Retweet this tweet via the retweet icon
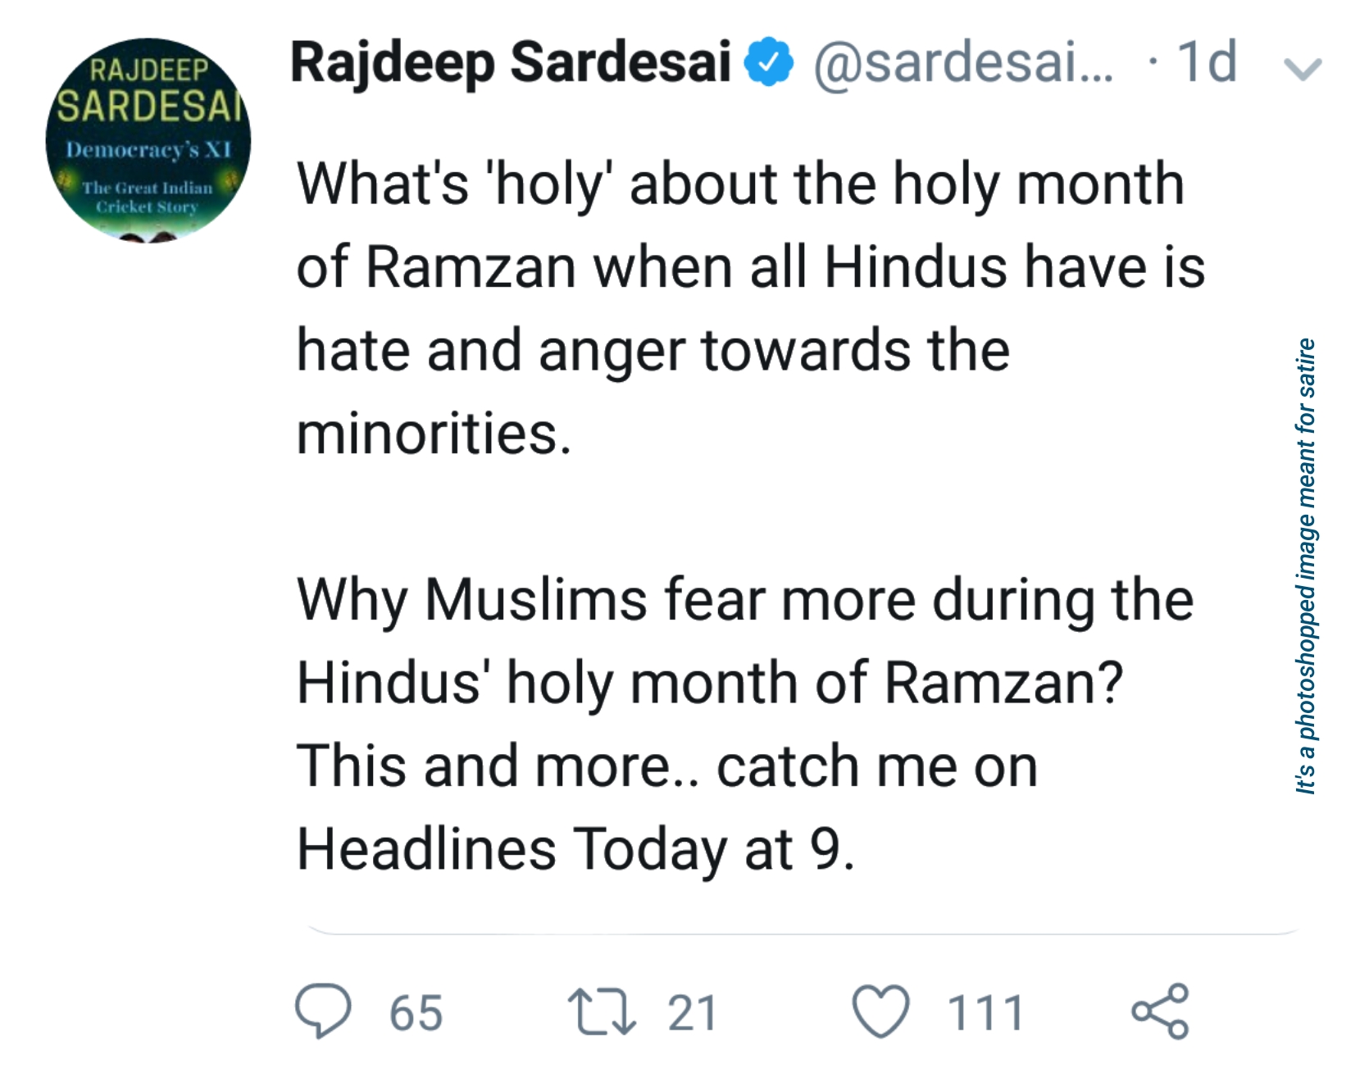 [602, 1011]
